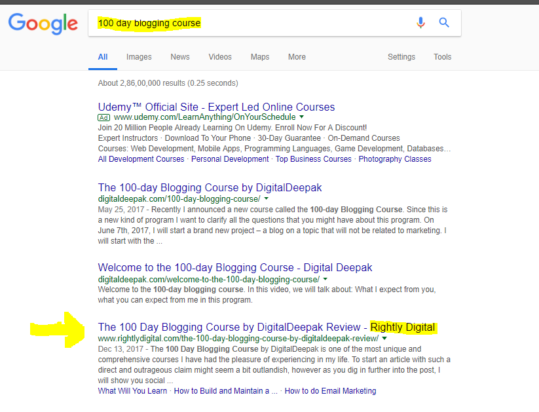Viewport: 539px width, 412px height.
Task: Expand arrow beside rightlydigital.com URL
Action: [x=384, y=339]
